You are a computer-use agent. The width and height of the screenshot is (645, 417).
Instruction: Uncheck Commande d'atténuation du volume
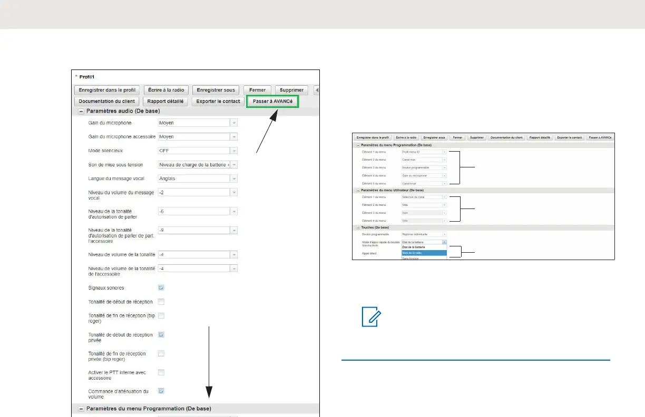[161, 391]
